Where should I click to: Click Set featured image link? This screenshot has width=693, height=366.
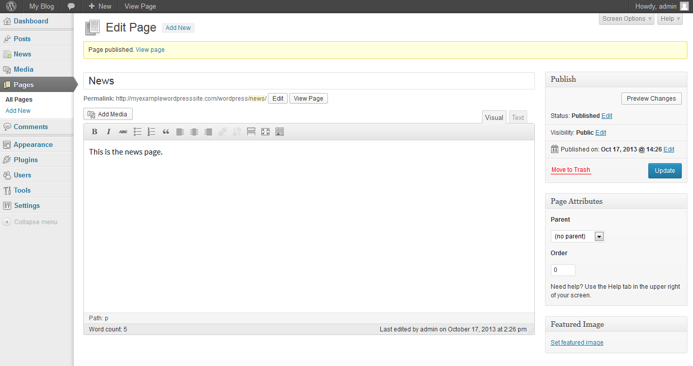pos(577,343)
